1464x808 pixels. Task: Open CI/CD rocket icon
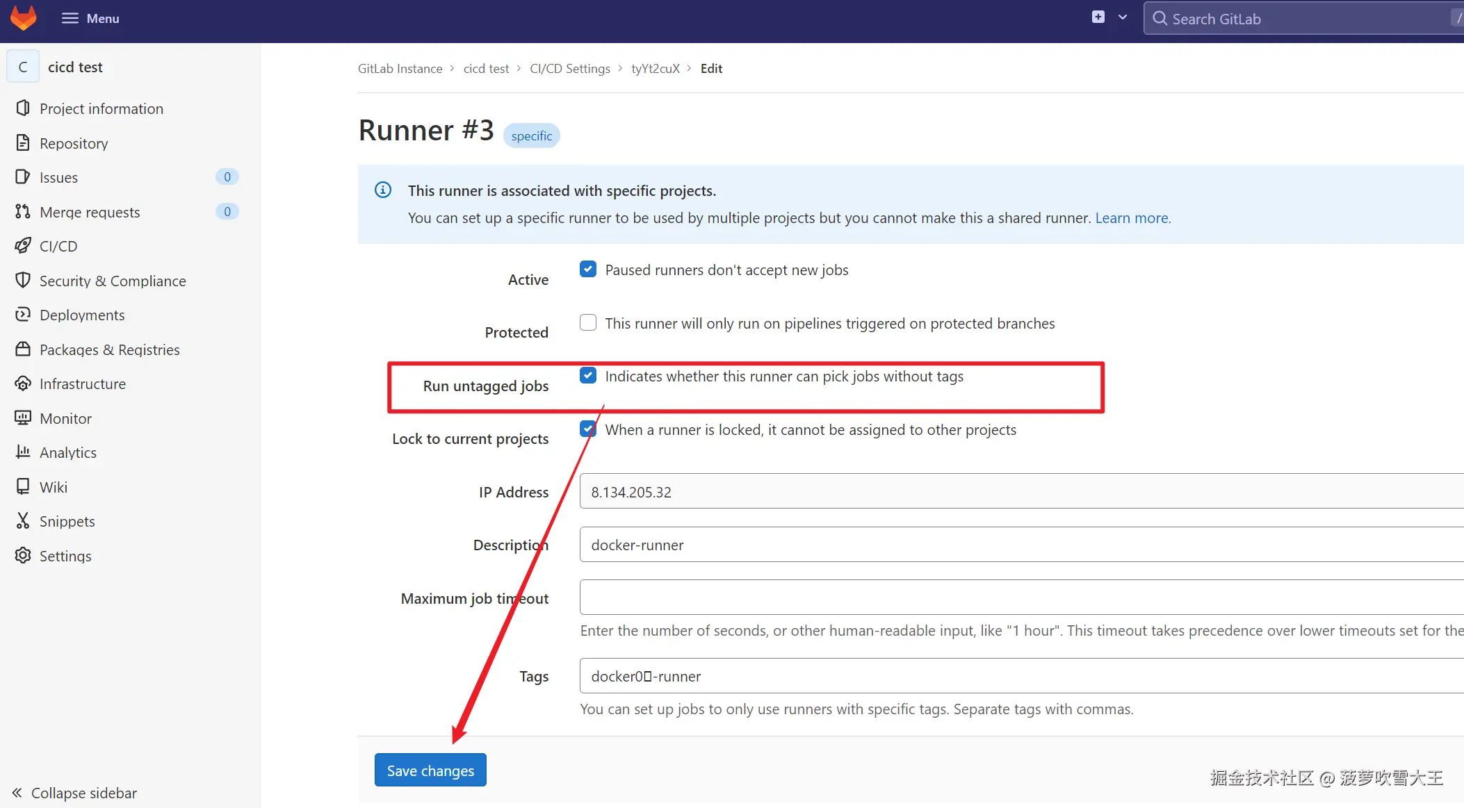point(23,246)
